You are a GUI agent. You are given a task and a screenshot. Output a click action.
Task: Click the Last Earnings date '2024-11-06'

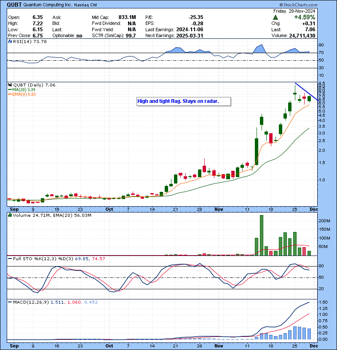point(190,30)
